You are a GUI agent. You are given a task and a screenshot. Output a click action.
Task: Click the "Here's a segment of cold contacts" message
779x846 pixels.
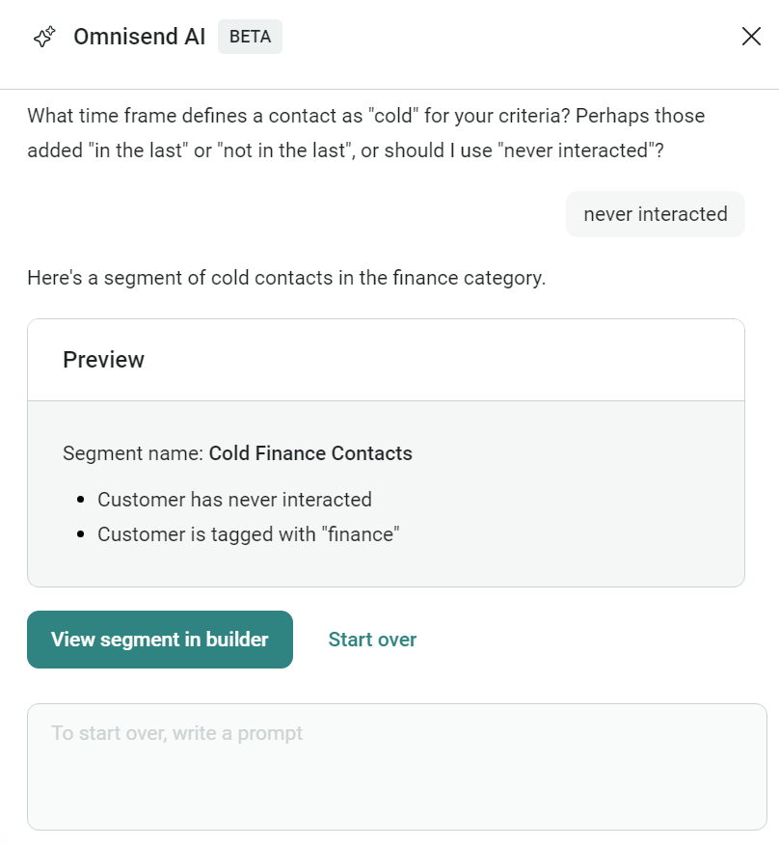point(286,279)
